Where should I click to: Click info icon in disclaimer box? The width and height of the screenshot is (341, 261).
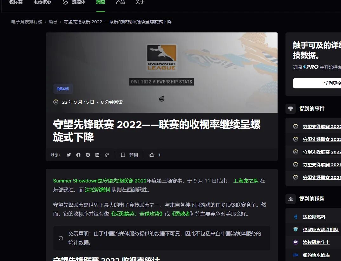61,238
